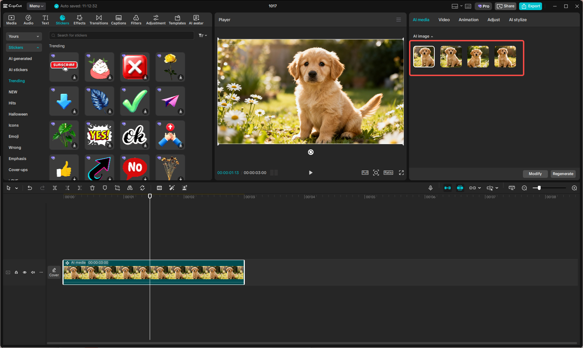The image size is (583, 348).
Task: Open the Yours sticker filter dropdown
Action: coord(24,36)
